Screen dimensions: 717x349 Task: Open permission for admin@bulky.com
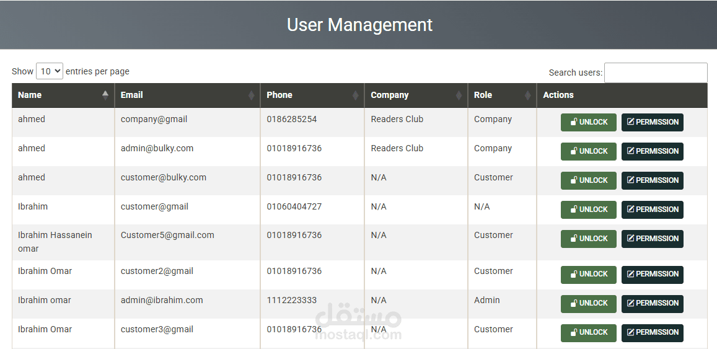[x=652, y=151]
